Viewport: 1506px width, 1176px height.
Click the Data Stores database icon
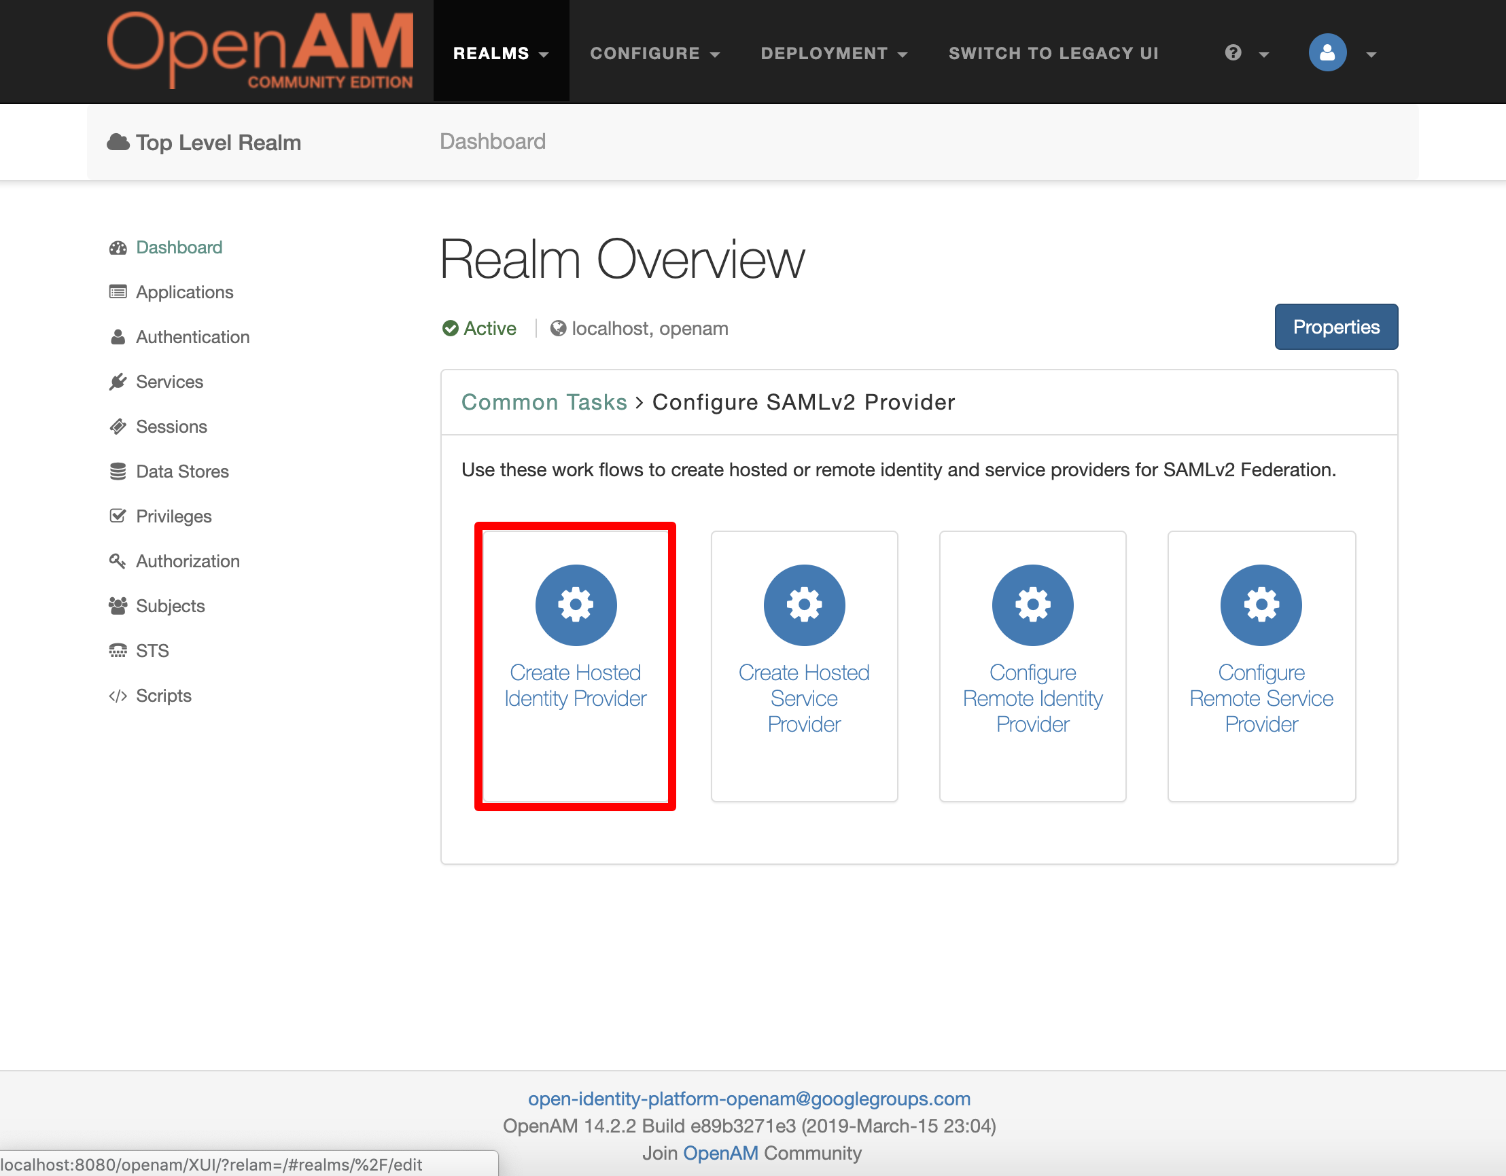click(x=118, y=471)
